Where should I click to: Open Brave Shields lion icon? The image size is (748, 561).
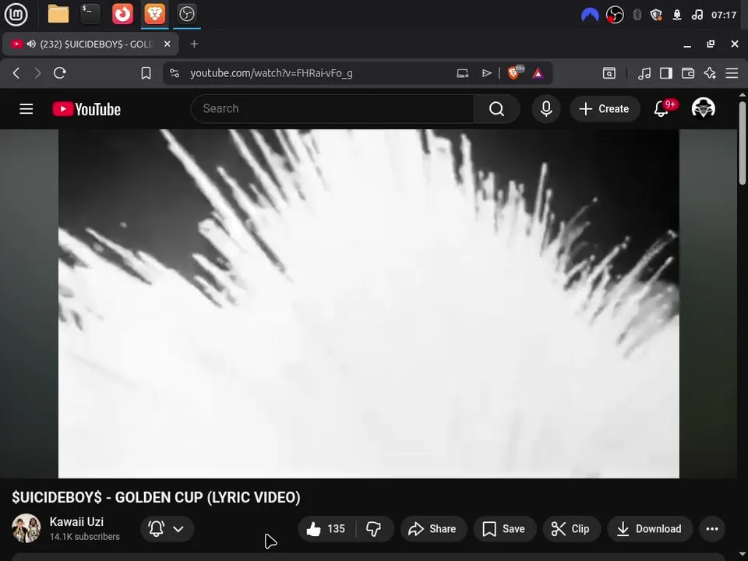[x=515, y=72]
